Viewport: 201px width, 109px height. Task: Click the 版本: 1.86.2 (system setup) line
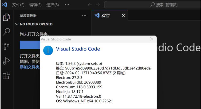[x=79, y=64]
